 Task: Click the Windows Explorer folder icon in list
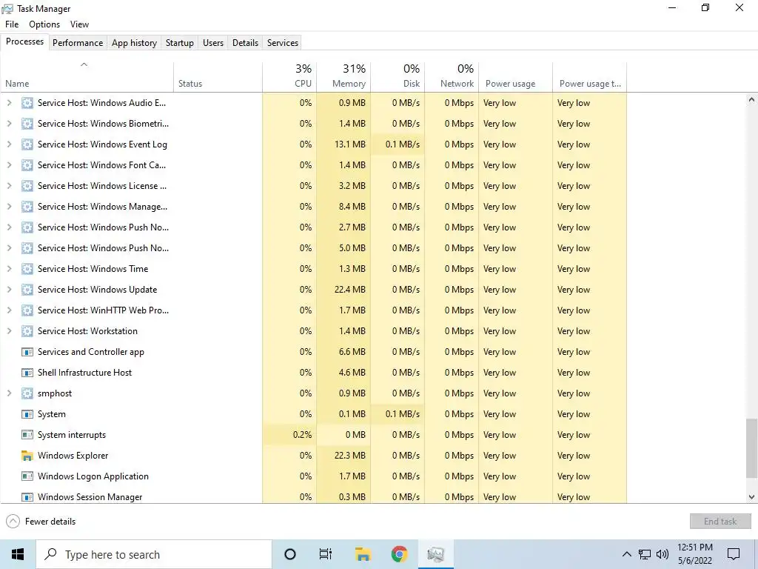[27, 456]
